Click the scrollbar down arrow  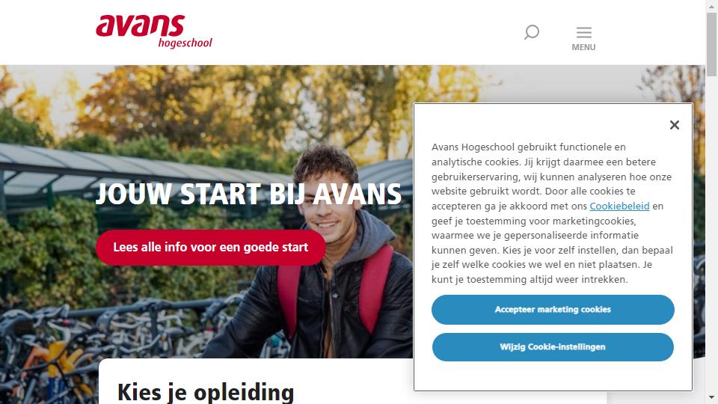pos(711,398)
